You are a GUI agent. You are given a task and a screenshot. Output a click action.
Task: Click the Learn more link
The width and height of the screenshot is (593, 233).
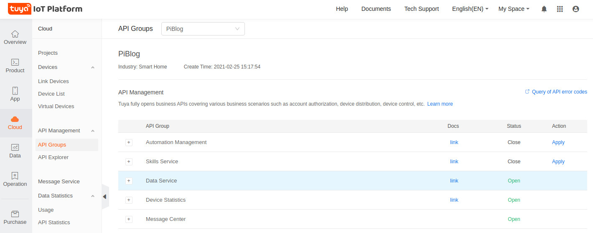[x=440, y=104]
